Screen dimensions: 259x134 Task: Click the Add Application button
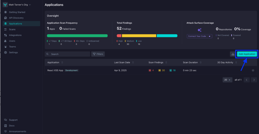247,54
